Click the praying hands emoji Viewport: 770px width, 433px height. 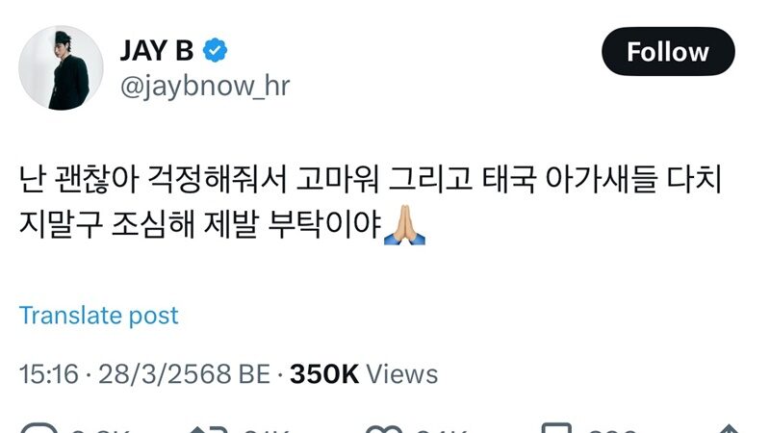404,225
